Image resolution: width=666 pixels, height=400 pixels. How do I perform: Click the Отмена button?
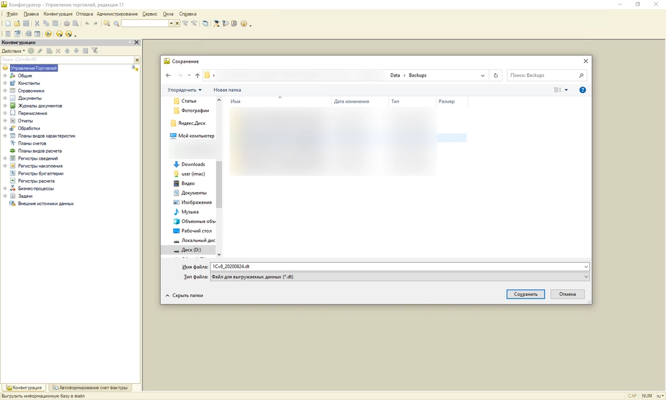[567, 294]
